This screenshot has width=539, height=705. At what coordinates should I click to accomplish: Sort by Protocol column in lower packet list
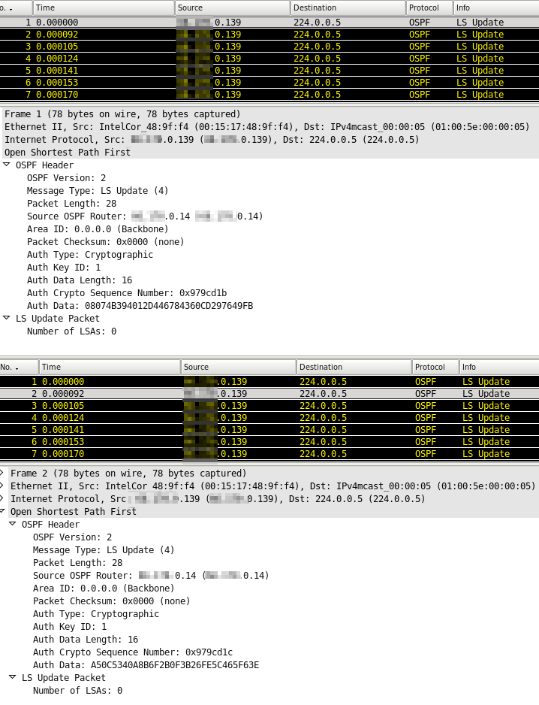pos(435,367)
